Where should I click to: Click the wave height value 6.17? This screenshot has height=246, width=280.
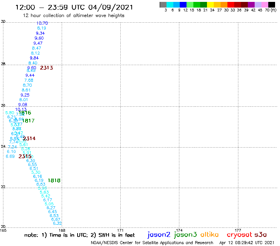click(48, 200)
